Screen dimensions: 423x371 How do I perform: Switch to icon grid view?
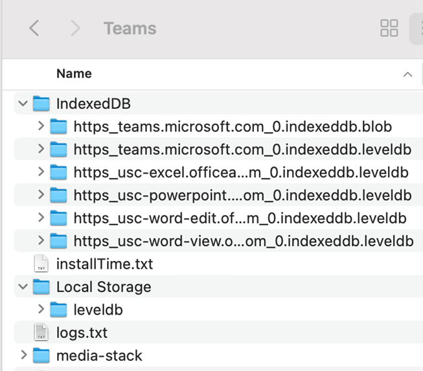point(389,28)
